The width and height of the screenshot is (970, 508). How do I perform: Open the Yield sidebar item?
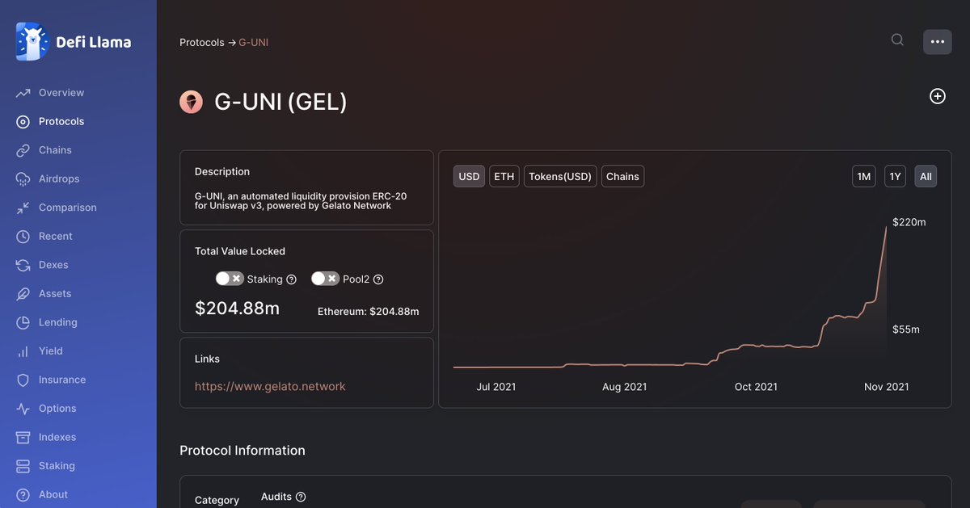51,351
